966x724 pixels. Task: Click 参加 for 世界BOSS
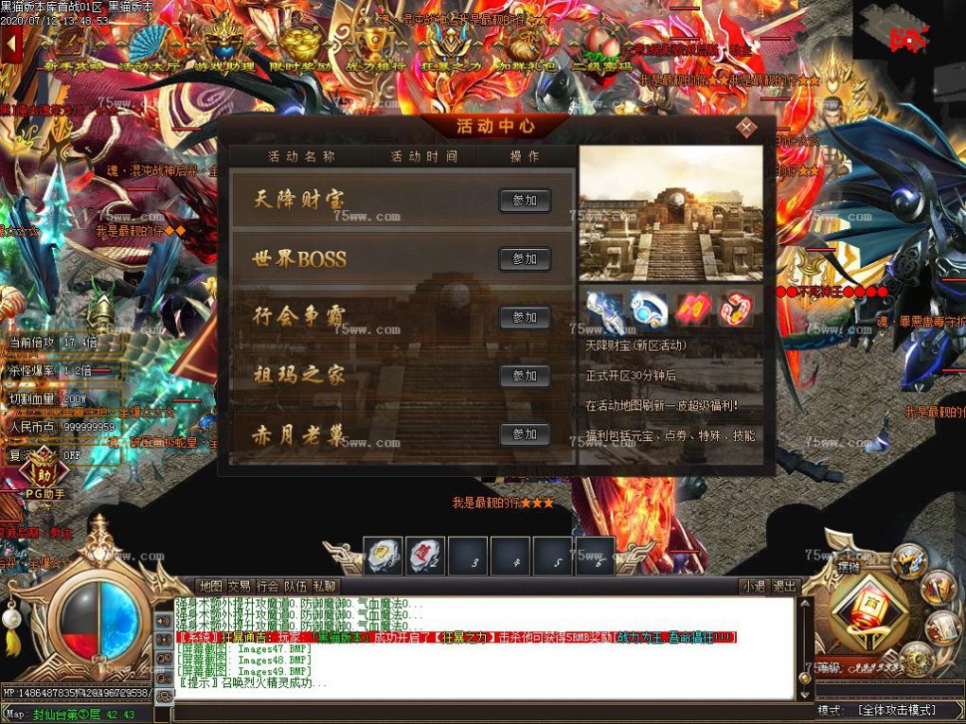525,259
